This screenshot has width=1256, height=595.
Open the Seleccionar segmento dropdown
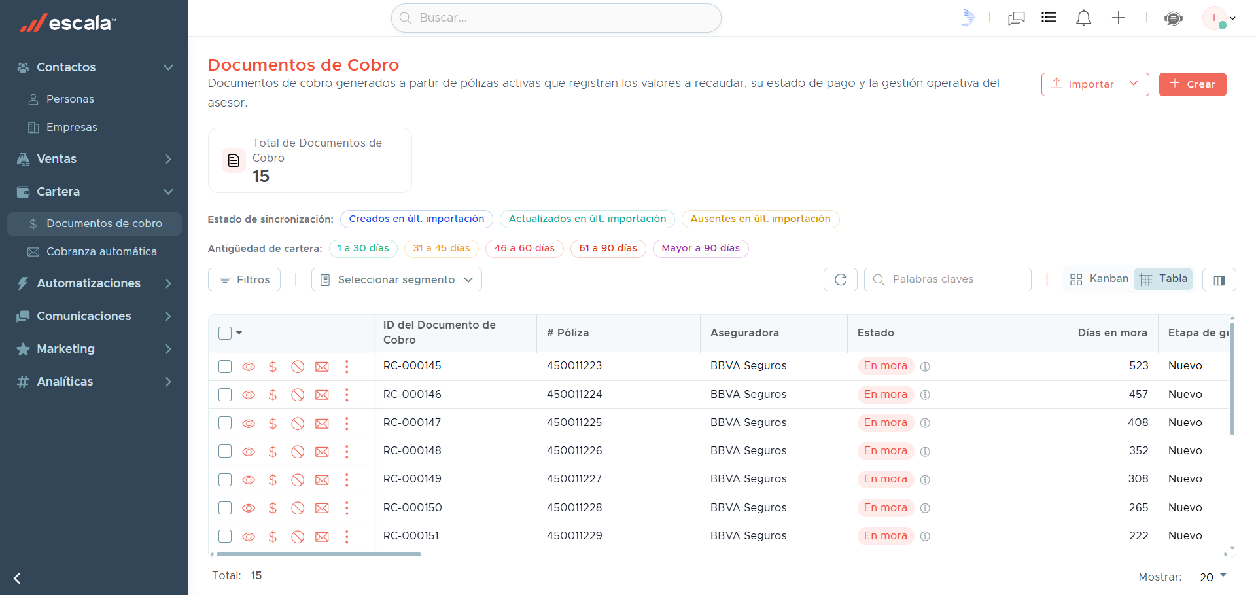coord(396,279)
